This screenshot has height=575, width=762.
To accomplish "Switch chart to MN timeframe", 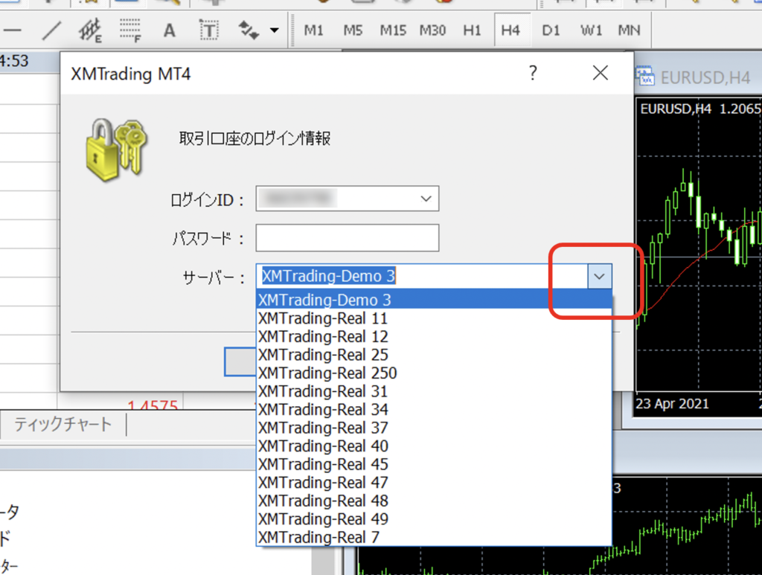I will 629,30.
